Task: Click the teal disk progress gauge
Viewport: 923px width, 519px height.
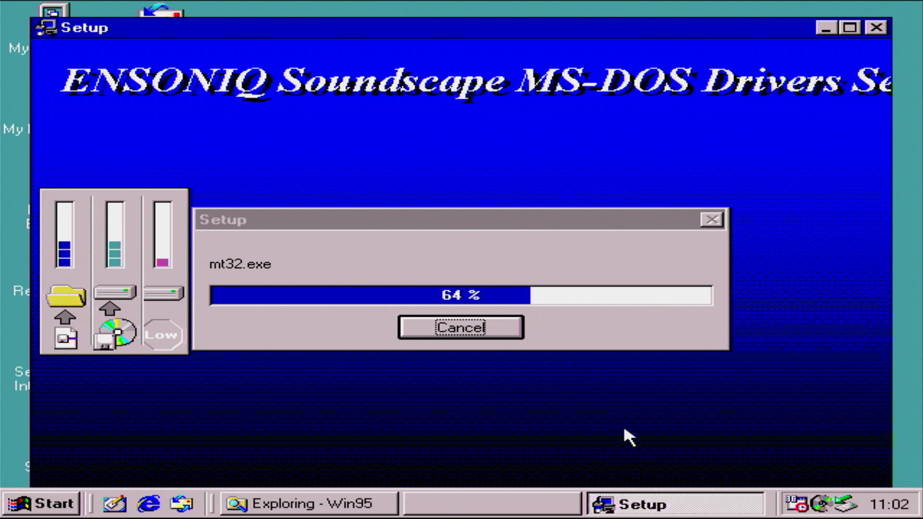Action: [x=114, y=235]
